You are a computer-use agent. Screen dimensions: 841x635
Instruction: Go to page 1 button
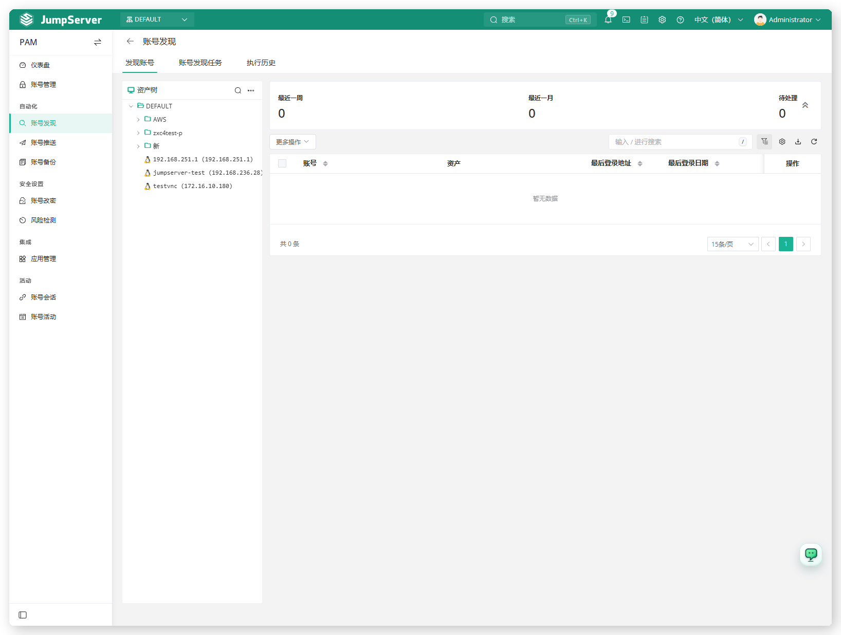click(786, 244)
